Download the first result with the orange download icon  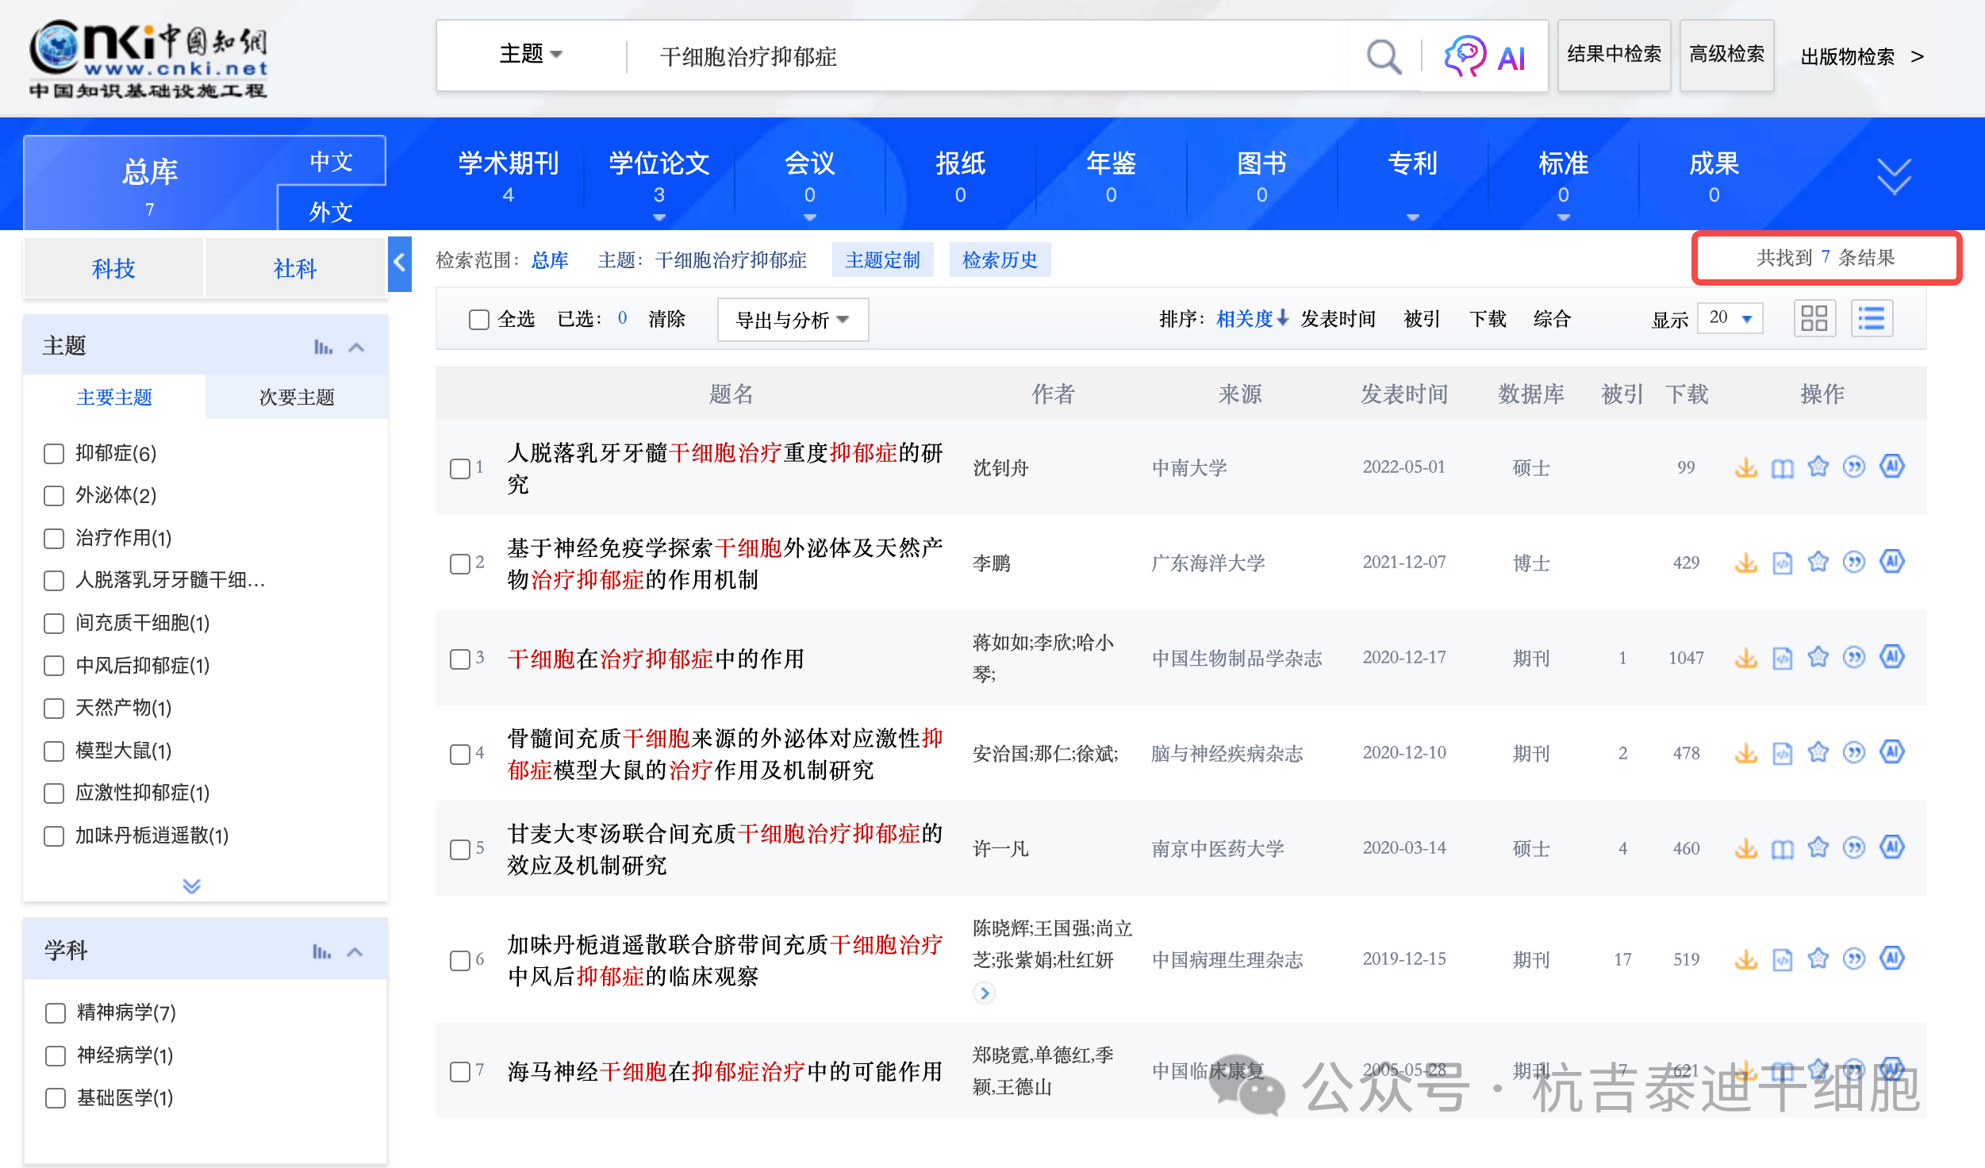(1745, 467)
